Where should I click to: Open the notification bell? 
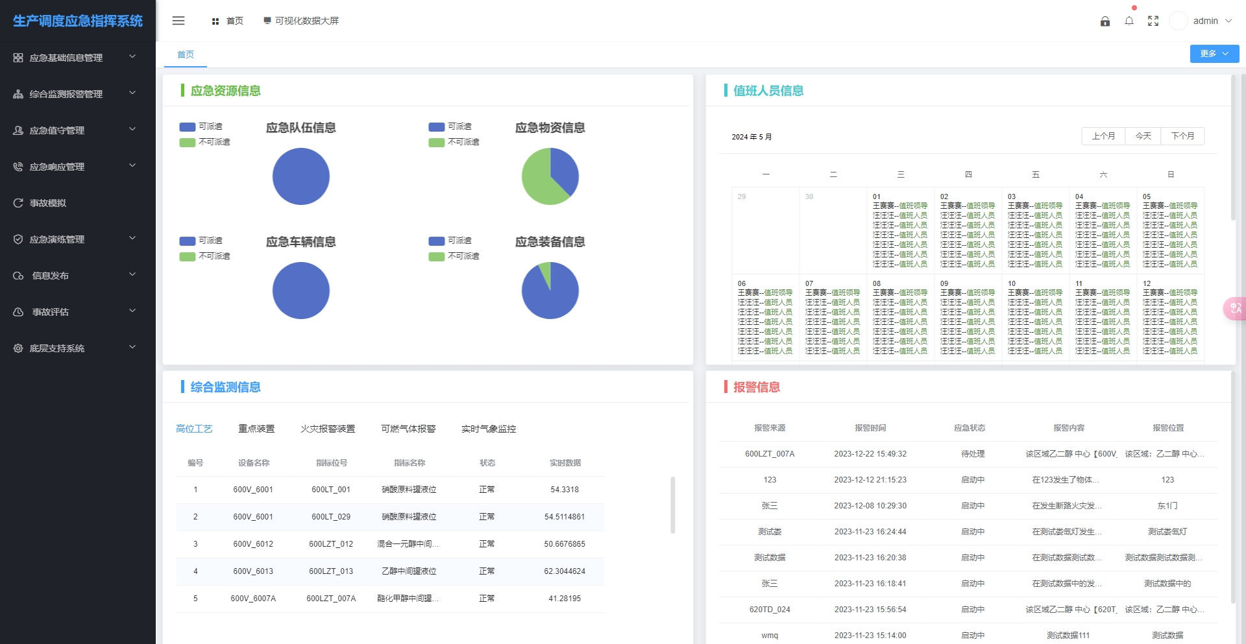pos(1129,21)
